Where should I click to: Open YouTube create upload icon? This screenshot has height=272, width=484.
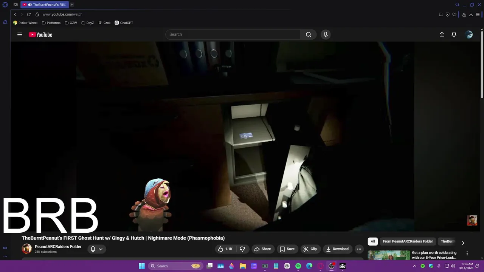[x=442, y=34]
